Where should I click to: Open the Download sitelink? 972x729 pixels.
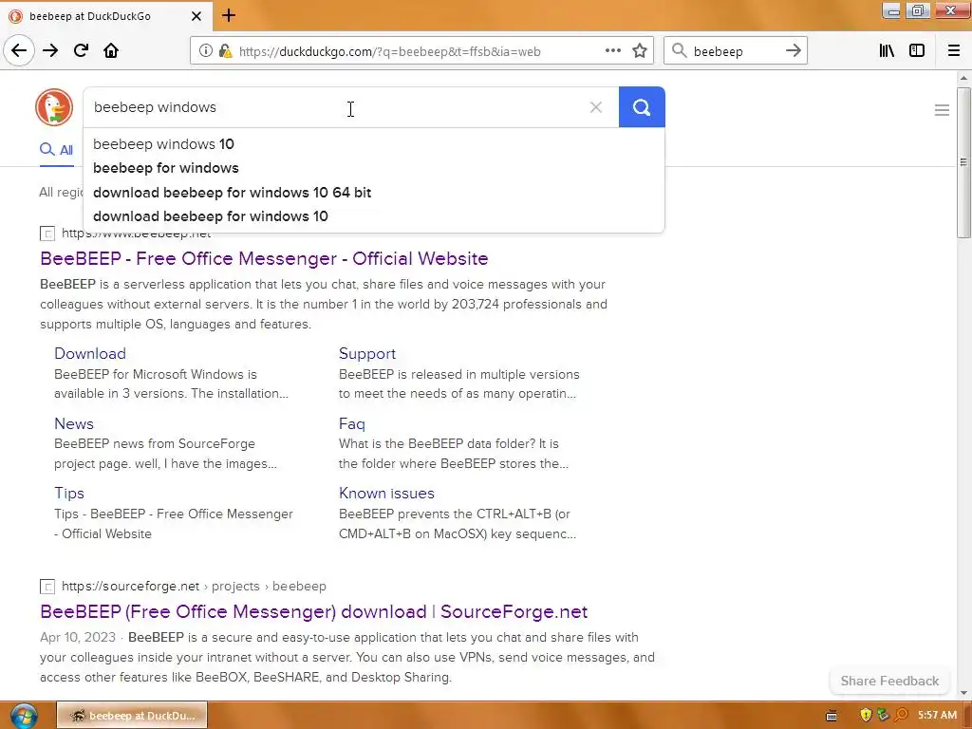click(90, 353)
